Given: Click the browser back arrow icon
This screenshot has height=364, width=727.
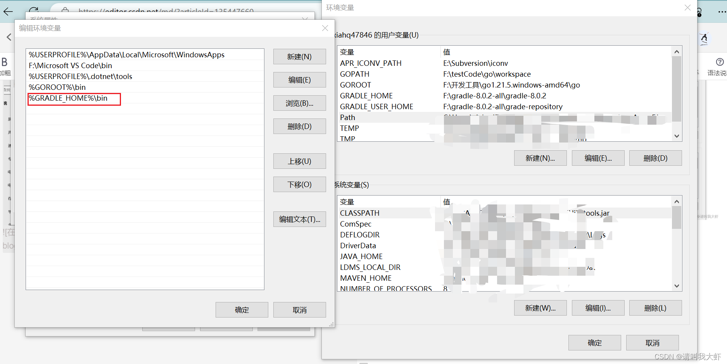Looking at the screenshot, I should pyautogui.click(x=8, y=11).
